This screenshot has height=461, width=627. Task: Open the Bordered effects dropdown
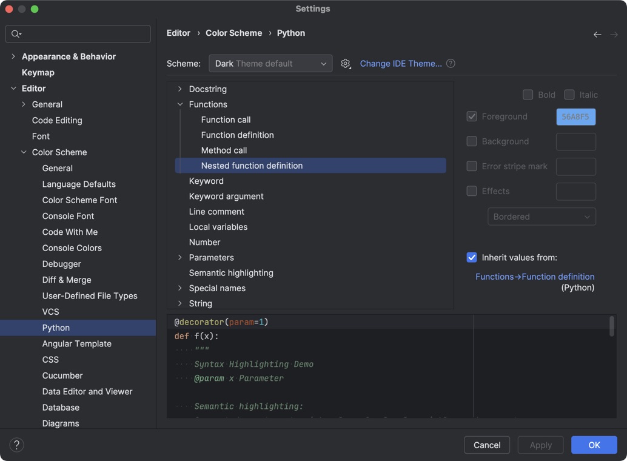[x=541, y=217]
